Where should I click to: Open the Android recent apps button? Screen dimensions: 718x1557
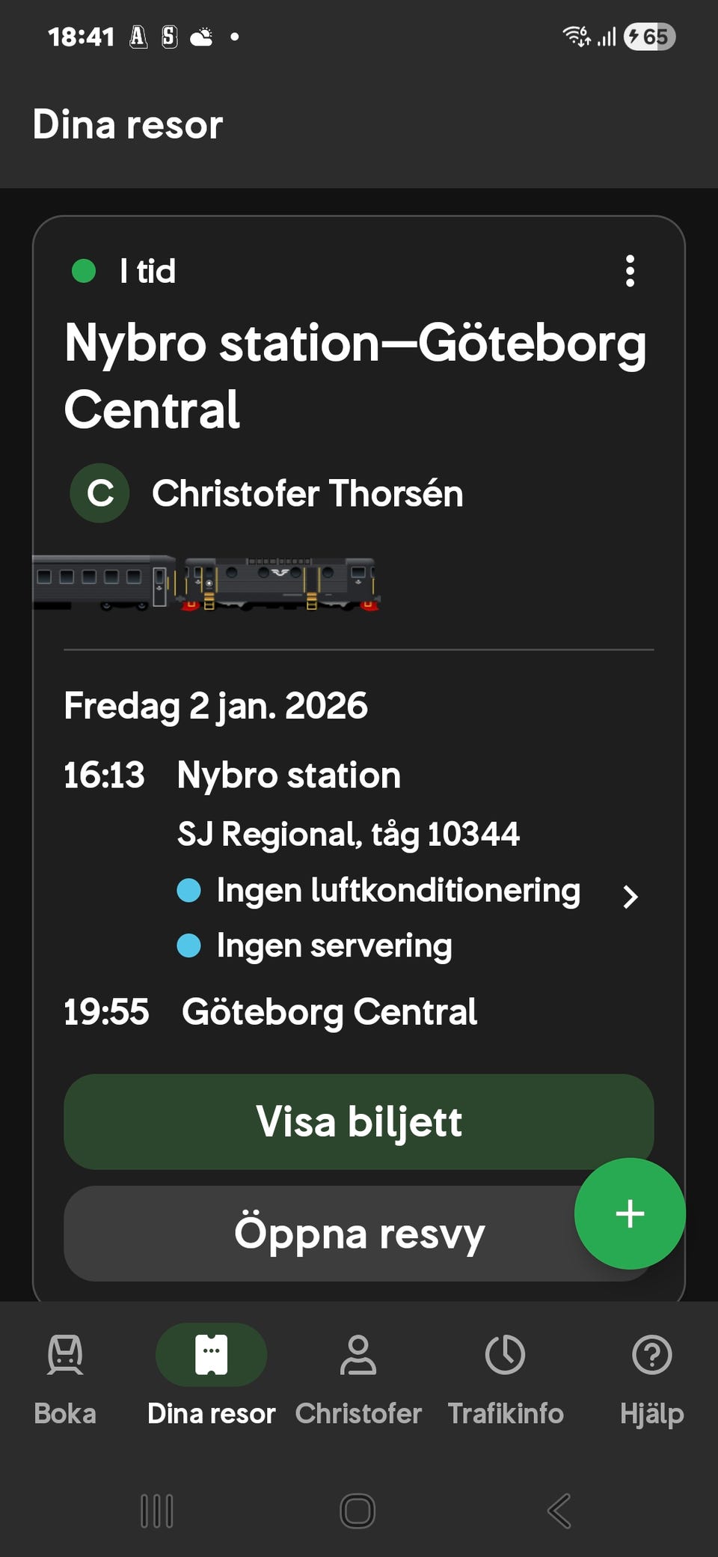click(x=157, y=1511)
